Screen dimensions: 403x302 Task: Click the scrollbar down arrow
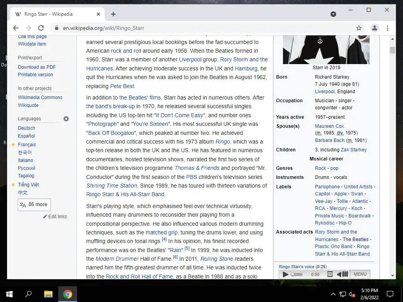[392, 276]
